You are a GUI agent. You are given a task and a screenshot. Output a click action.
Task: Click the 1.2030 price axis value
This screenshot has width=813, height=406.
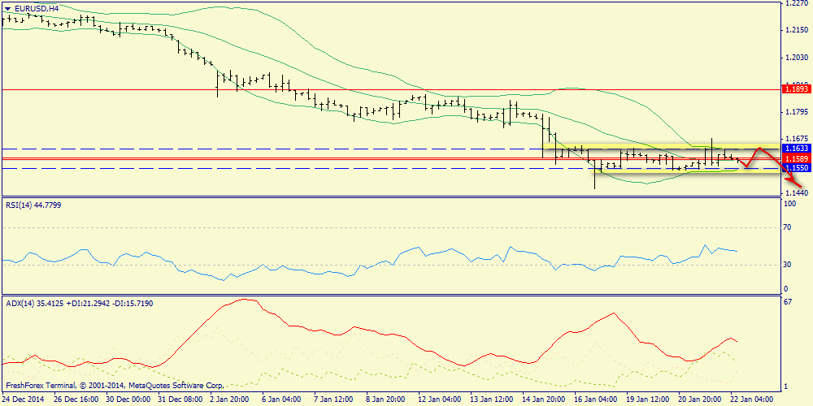(x=798, y=58)
